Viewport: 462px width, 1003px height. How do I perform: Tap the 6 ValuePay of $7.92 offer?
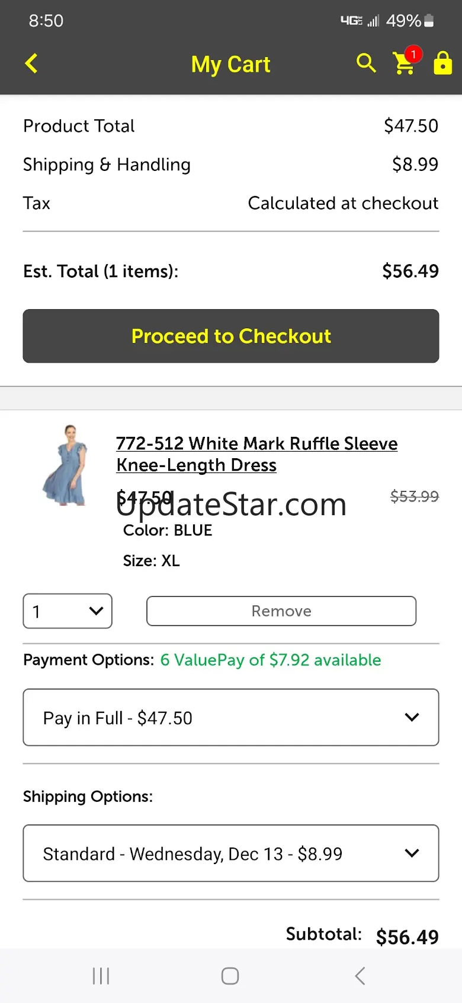pos(271,660)
